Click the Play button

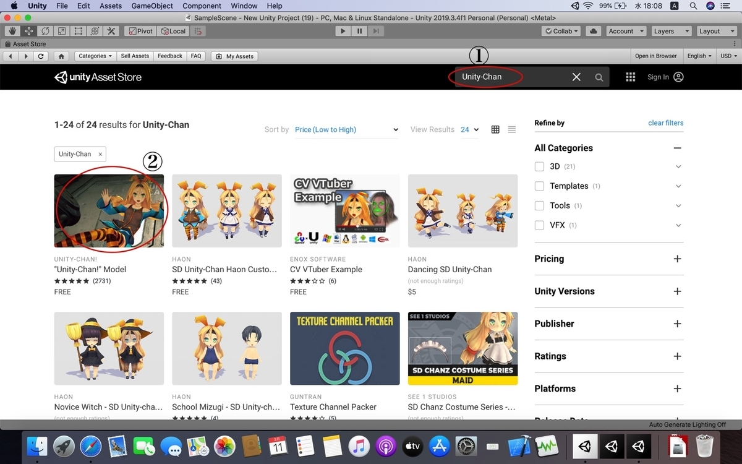click(343, 31)
